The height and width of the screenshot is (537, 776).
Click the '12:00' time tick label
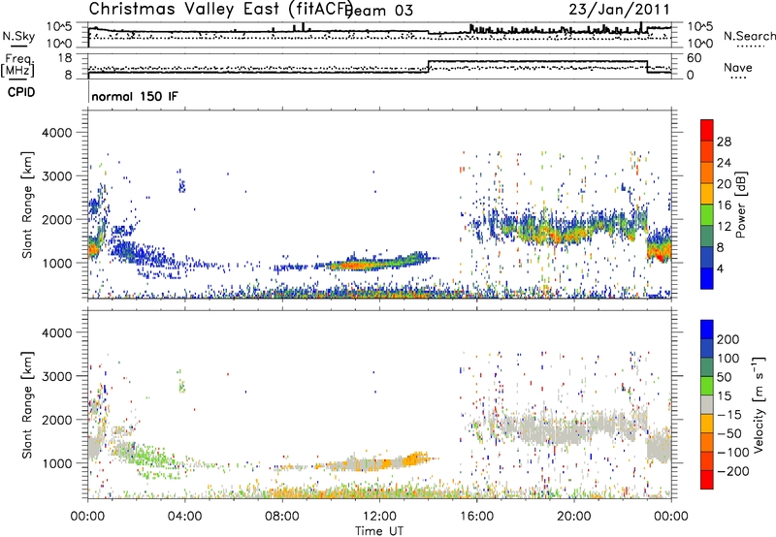[x=379, y=517]
